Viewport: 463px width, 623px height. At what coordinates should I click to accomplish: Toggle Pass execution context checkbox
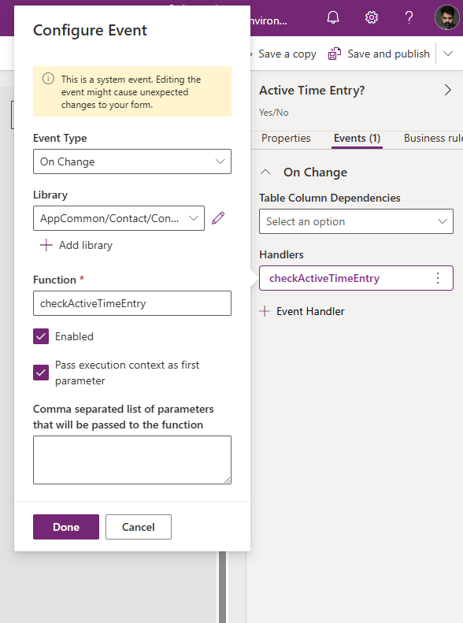[41, 373]
